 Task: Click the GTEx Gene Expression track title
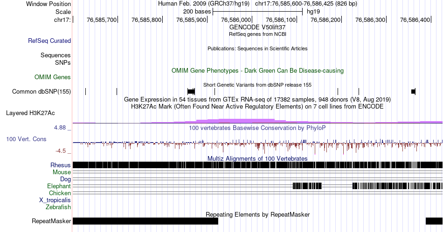point(257,99)
